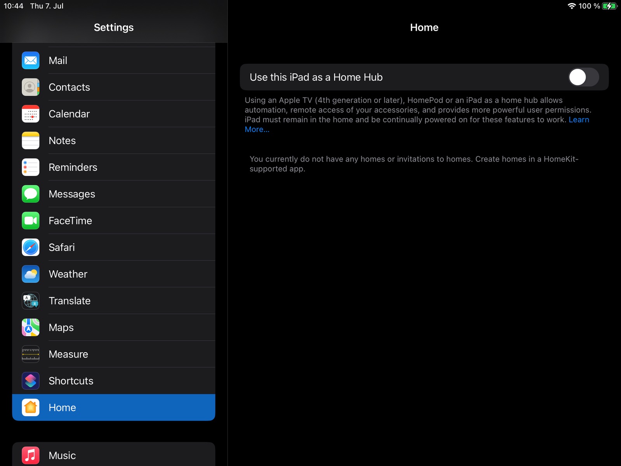Tap the Reminders app icon
The image size is (621, 466).
coord(31,167)
